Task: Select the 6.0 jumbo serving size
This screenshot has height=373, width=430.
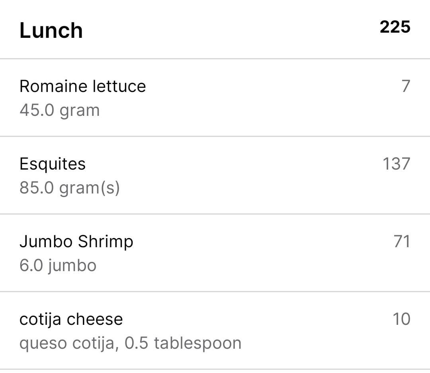Action: (x=58, y=266)
